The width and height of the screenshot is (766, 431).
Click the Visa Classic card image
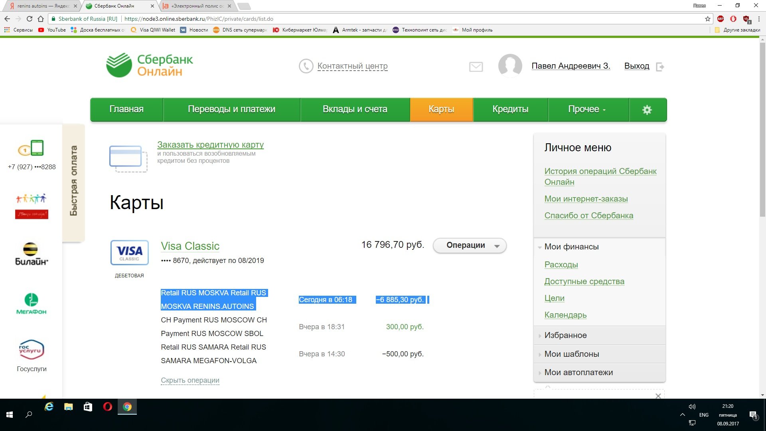click(x=130, y=253)
